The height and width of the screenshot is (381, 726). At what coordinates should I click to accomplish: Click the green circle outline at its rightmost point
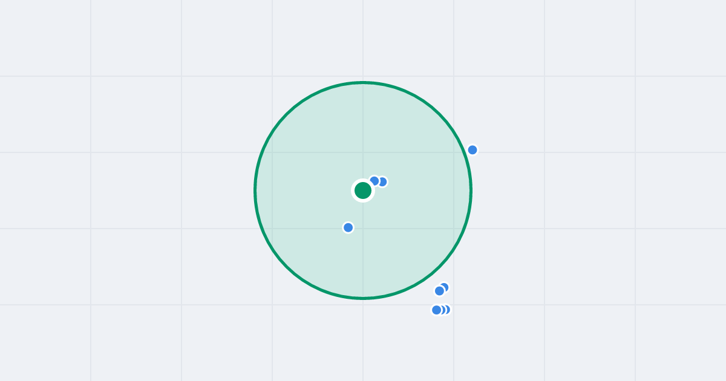coord(471,190)
